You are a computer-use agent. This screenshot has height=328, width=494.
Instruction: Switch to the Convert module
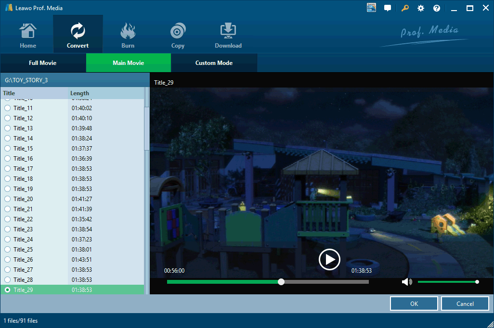[x=78, y=34]
